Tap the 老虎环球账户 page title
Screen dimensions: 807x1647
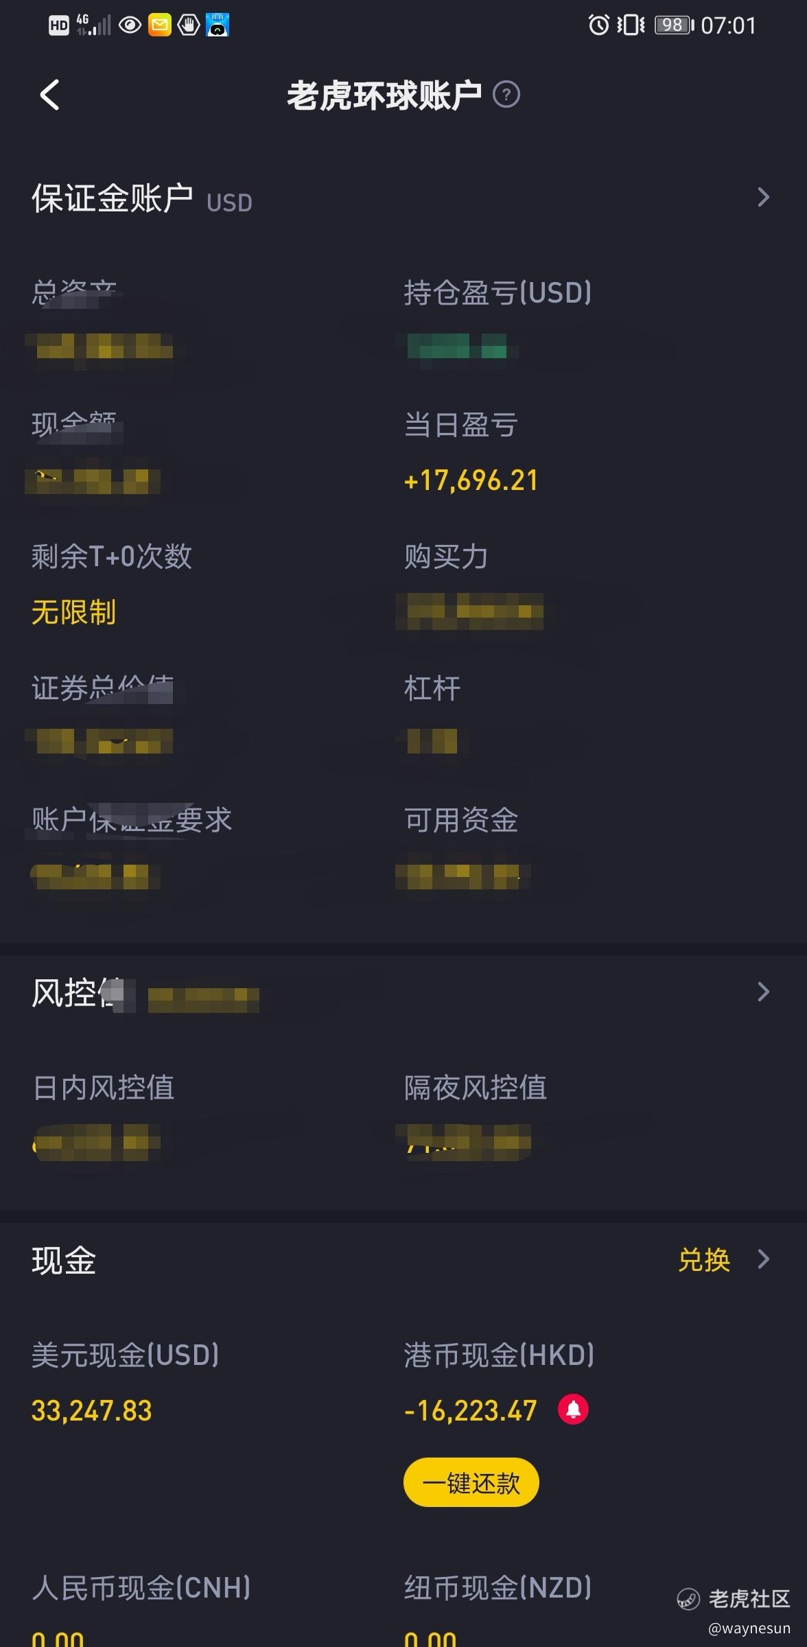pyautogui.click(x=384, y=95)
